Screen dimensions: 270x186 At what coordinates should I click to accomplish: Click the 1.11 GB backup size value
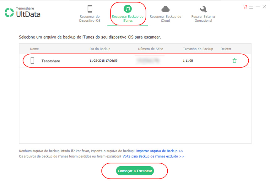188,61
